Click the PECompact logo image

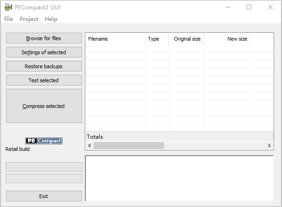pos(44,141)
